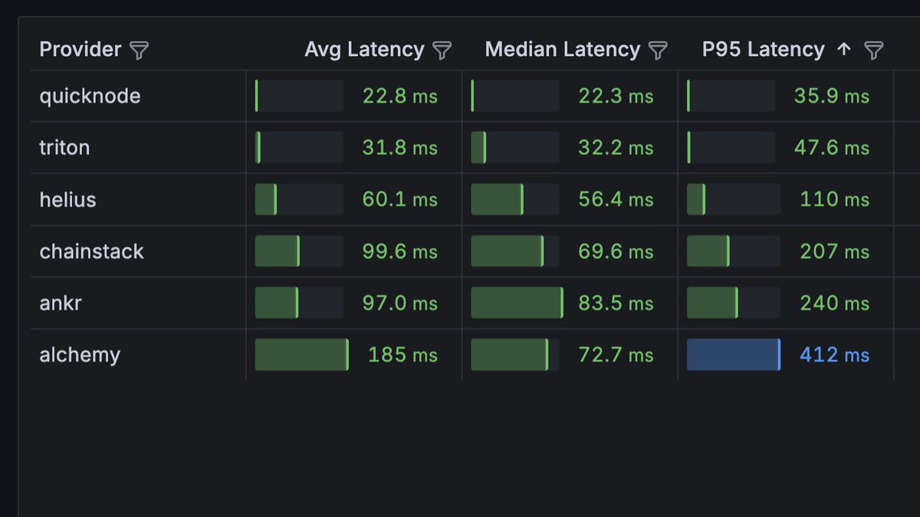Select the triton provider cell

[138, 148]
